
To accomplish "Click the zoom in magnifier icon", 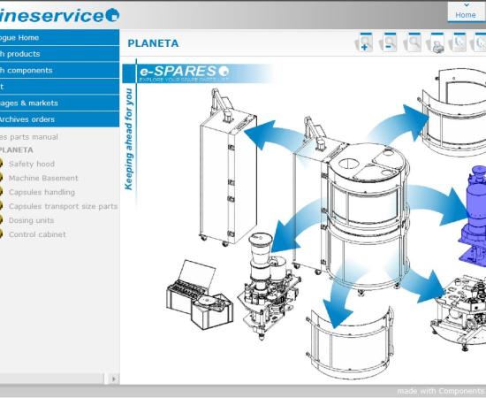I will pyautogui.click(x=364, y=42).
